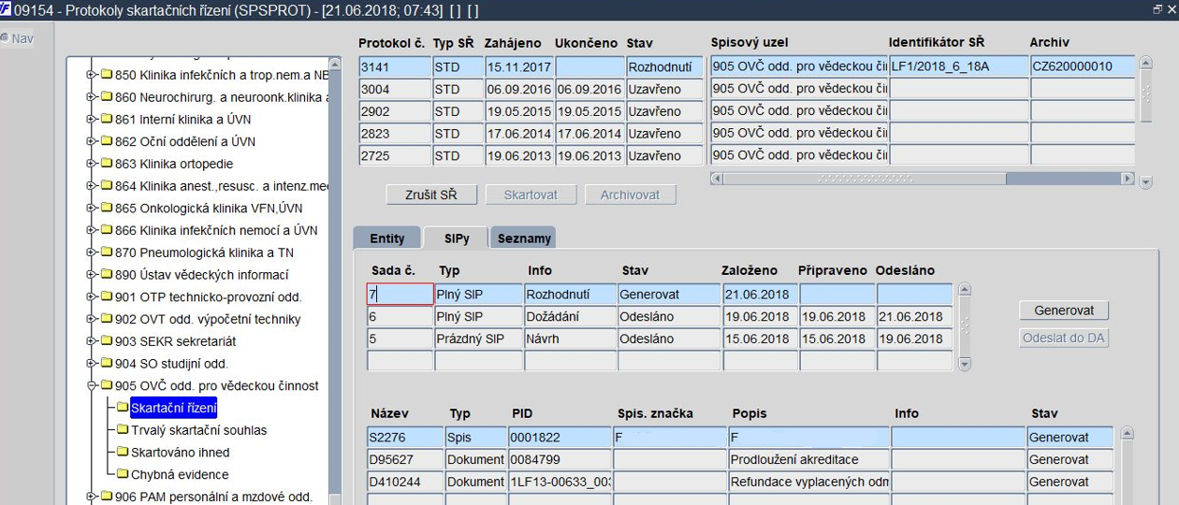Click down arrow of protocols table vertical scrollbar
This screenshot has width=1179, height=505.
tap(1146, 182)
